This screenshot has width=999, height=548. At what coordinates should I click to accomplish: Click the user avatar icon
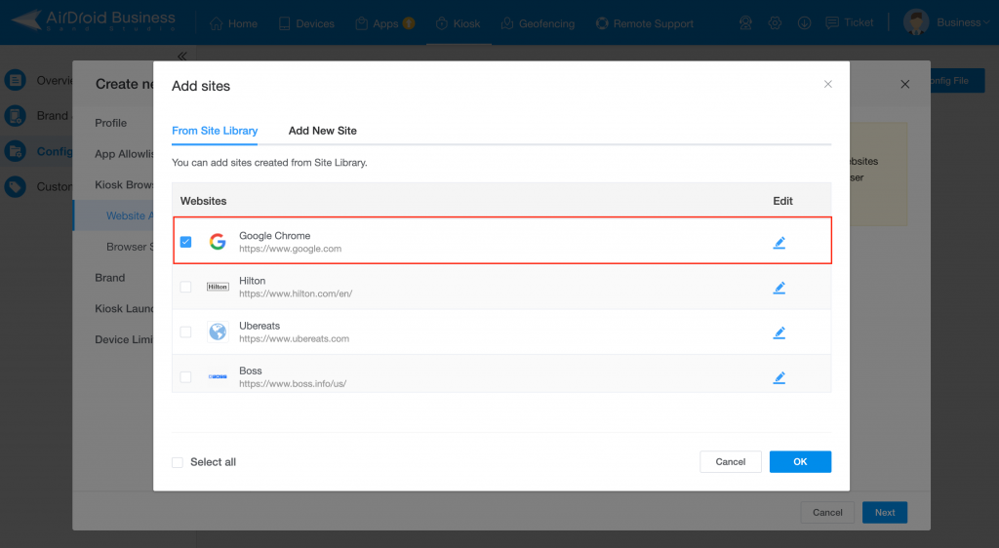(916, 22)
